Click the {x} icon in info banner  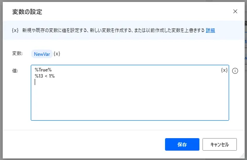coord(15,30)
